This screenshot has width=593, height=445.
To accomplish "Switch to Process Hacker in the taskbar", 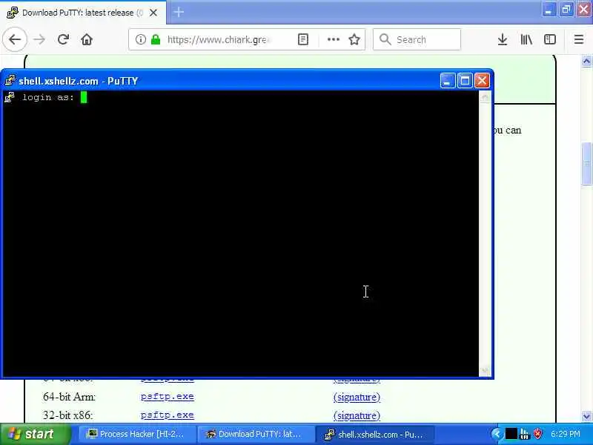I will pyautogui.click(x=138, y=434).
